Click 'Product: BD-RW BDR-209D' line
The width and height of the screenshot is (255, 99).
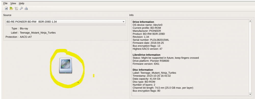pyautogui.click(x=149, y=34)
